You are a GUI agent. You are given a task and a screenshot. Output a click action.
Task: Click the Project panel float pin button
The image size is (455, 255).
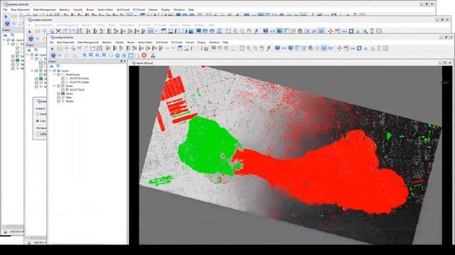coord(122,62)
